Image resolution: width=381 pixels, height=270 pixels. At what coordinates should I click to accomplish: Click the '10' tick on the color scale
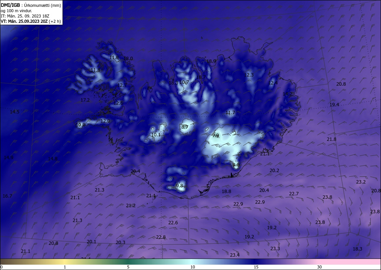pos(193,267)
